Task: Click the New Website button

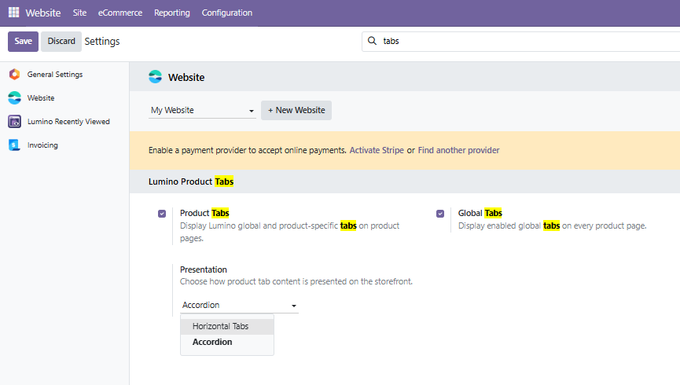Action: pyautogui.click(x=296, y=110)
